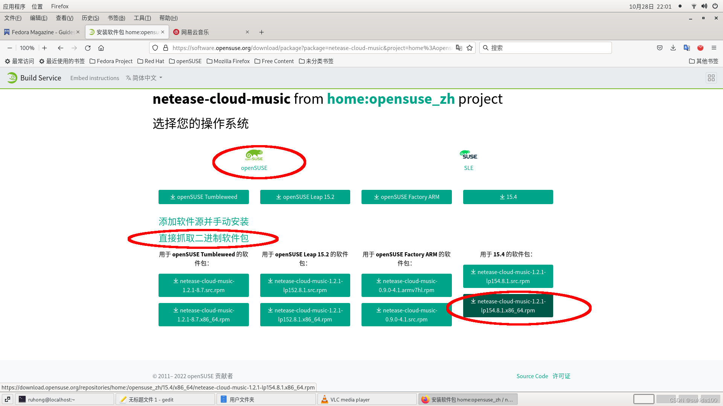Click the 添加软件源并手动安装 link

pyautogui.click(x=204, y=222)
